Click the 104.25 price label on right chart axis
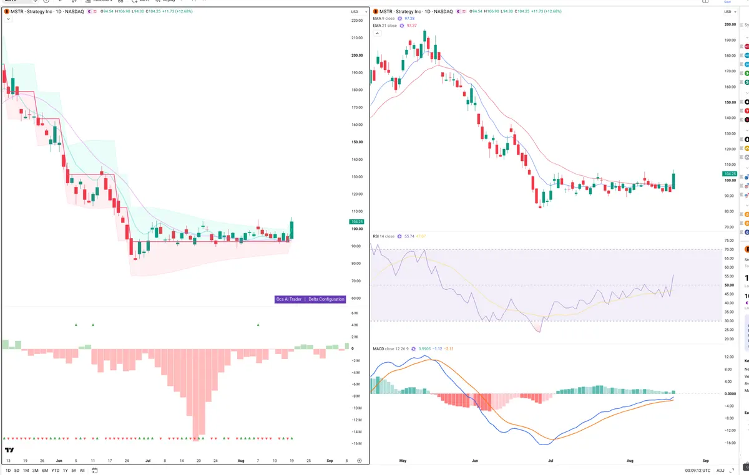749x475 pixels. click(x=730, y=173)
